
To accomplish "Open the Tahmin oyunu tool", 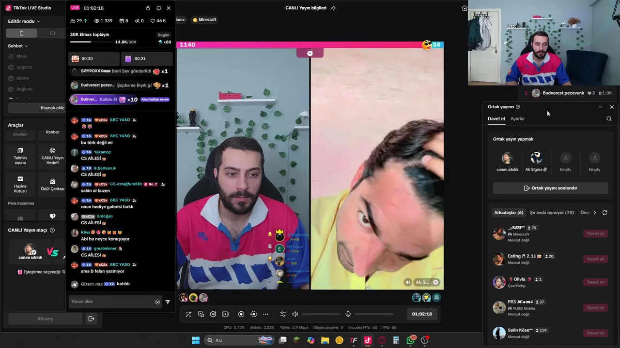I will click(x=20, y=156).
